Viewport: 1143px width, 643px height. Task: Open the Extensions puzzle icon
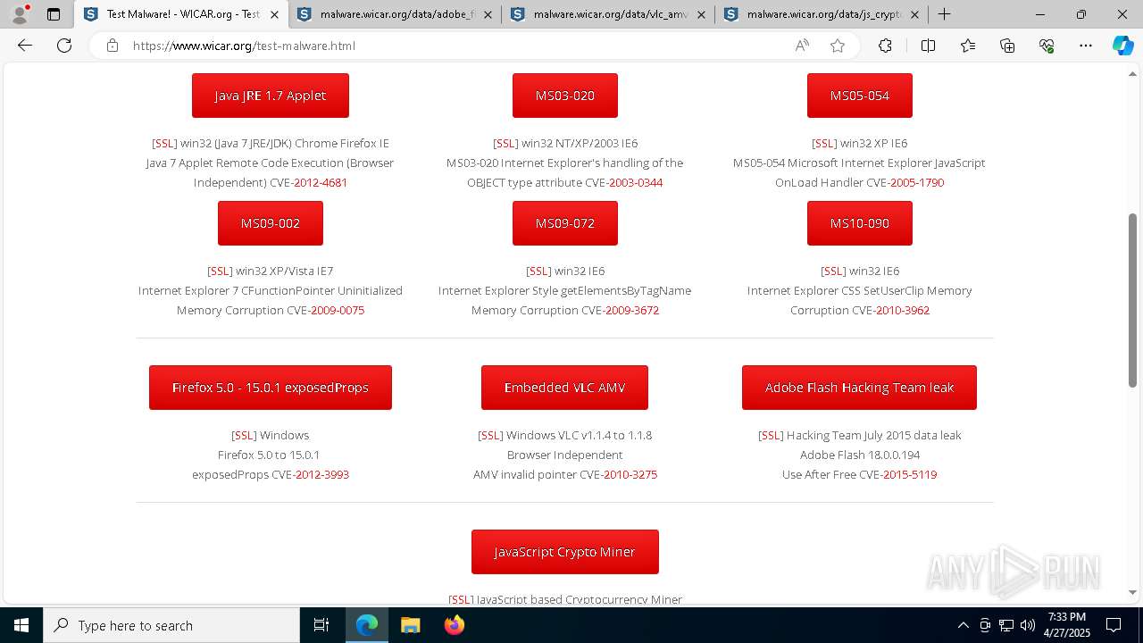click(x=885, y=46)
